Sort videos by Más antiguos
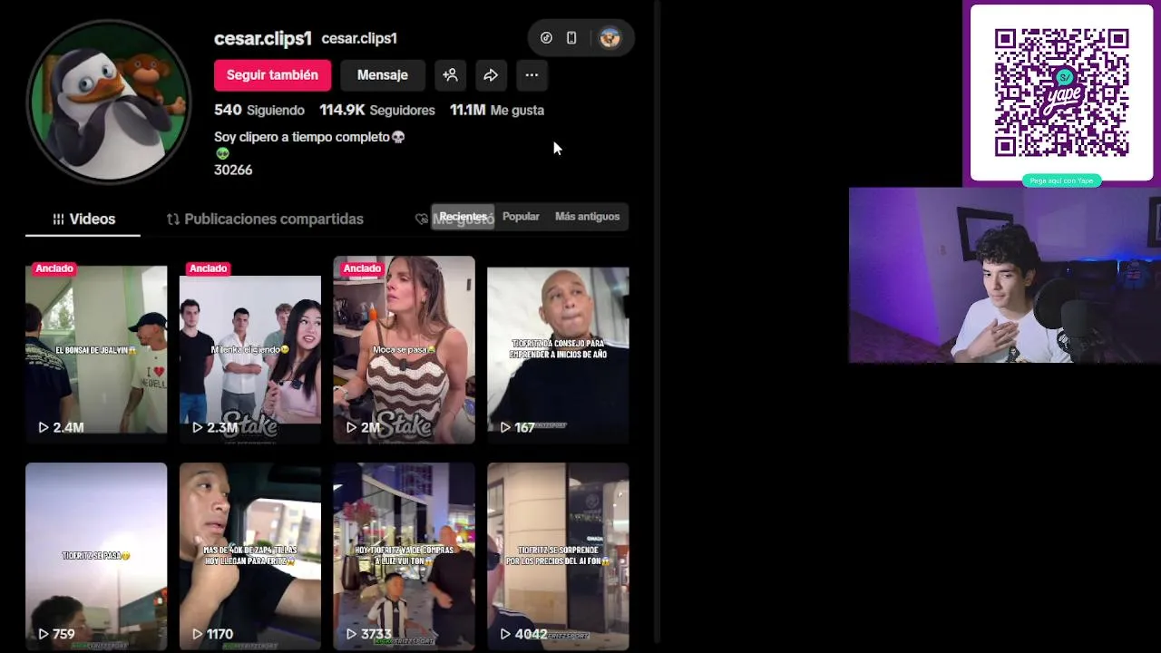The height and width of the screenshot is (653, 1161). click(x=587, y=217)
